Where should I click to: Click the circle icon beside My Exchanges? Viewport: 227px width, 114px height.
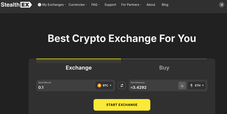(39, 5)
